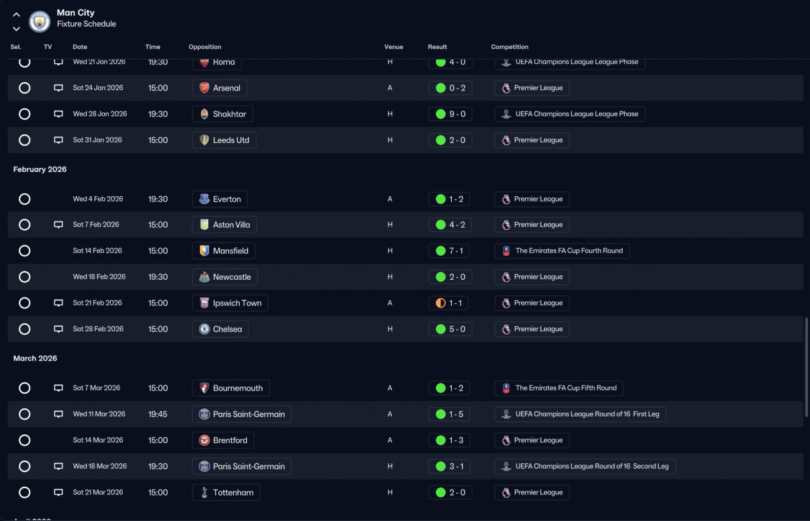810x521 pixels.
Task: Click the green result dot for Shakhtar 9 - 0
Action: 440,114
